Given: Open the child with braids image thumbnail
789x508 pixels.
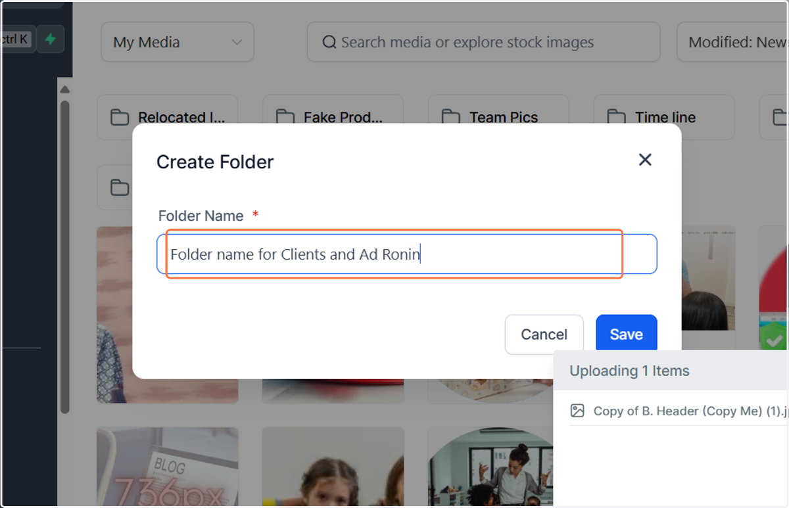Looking at the screenshot, I should pyautogui.click(x=333, y=467).
